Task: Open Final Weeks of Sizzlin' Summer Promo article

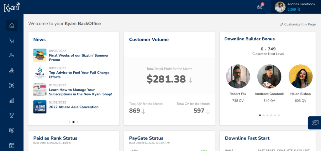Action: coord(79,58)
